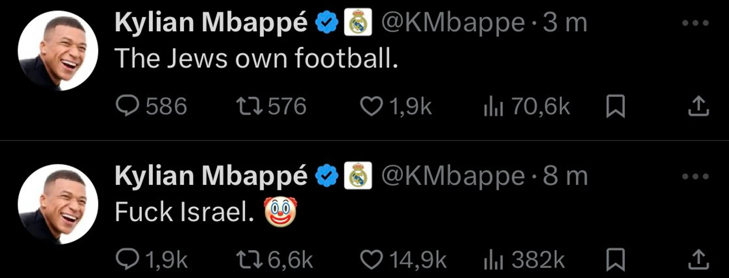Bookmark the tweet posted 8 m ago
Image resolution: width=729 pixels, height=278 pixels.
tap(615, 260)
